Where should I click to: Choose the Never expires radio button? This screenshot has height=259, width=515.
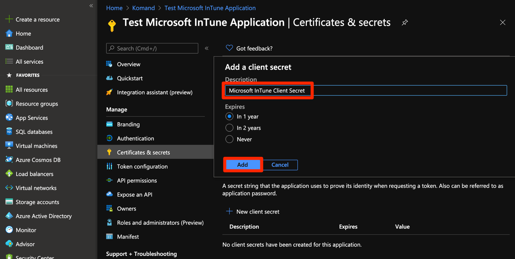(229, 139)
